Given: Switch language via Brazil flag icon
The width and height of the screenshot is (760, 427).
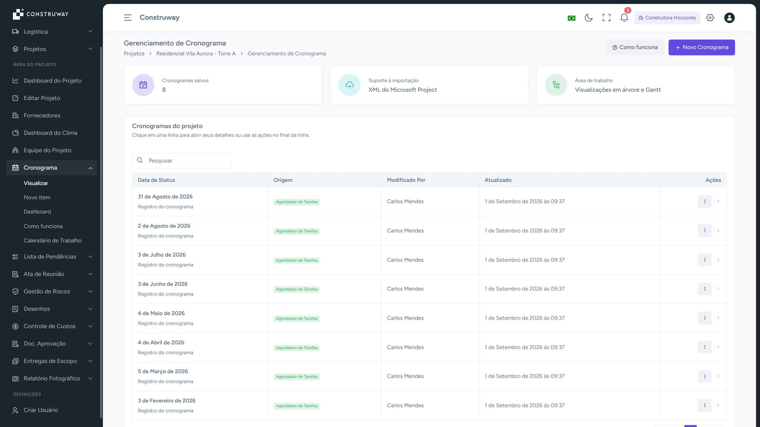Looking at the screenshot, I should coord(571,18).
